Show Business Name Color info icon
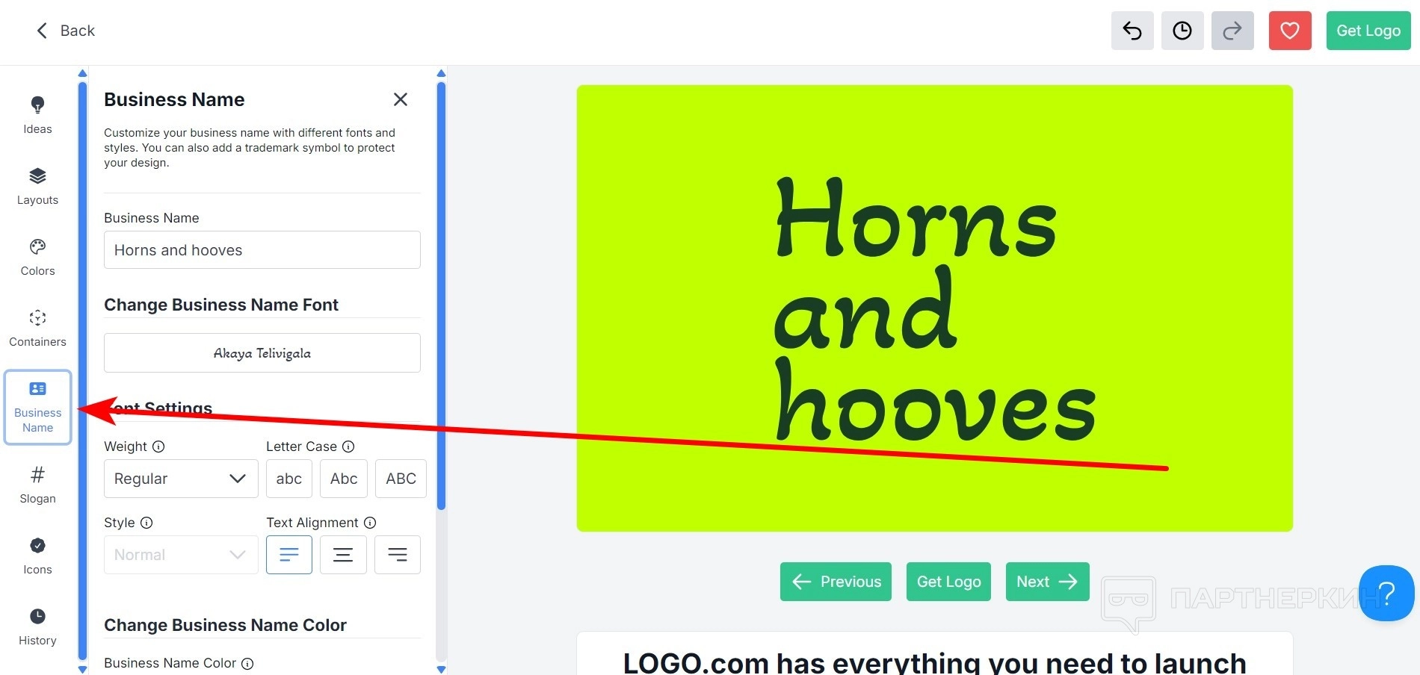 (247, 663)
